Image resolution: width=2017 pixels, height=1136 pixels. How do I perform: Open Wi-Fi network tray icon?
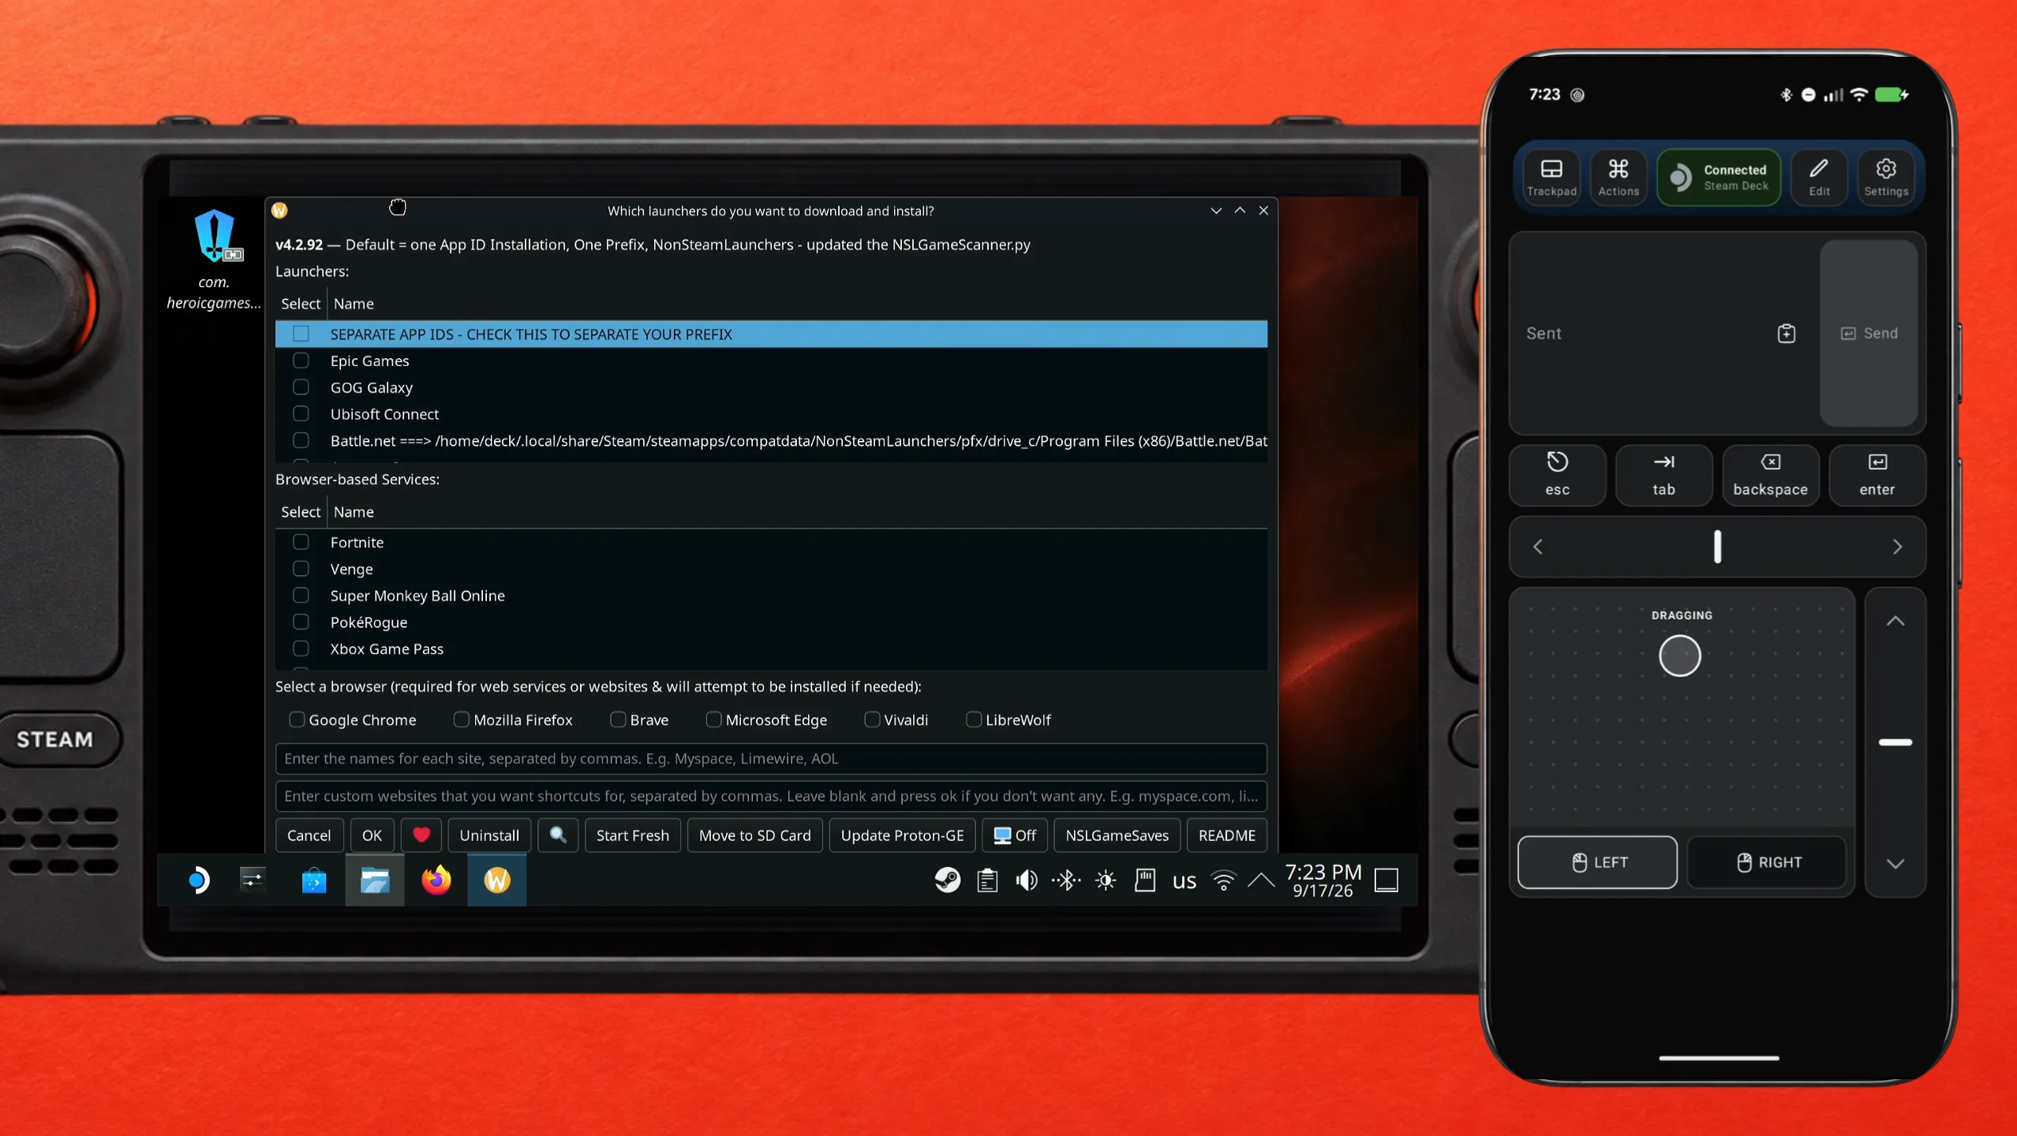click(x=1223, y=880)
